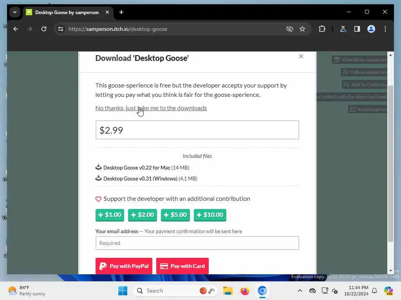
Task: Open the browser extensions puzzle icon
Action: point(322,29)
